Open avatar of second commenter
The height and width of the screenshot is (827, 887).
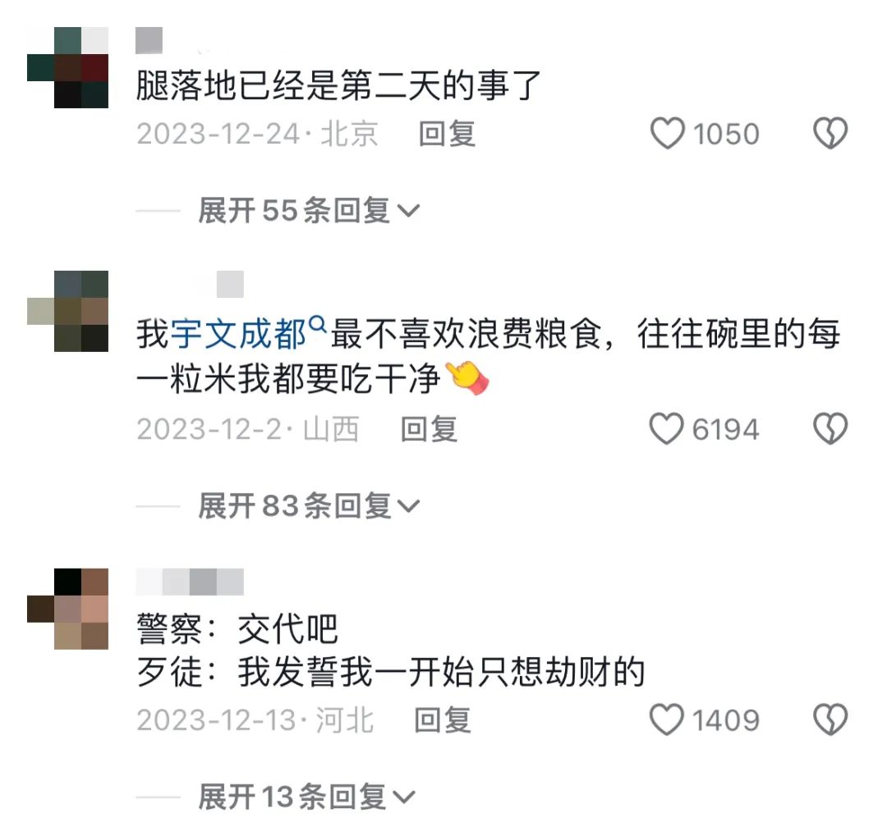[x=68, y=311]
